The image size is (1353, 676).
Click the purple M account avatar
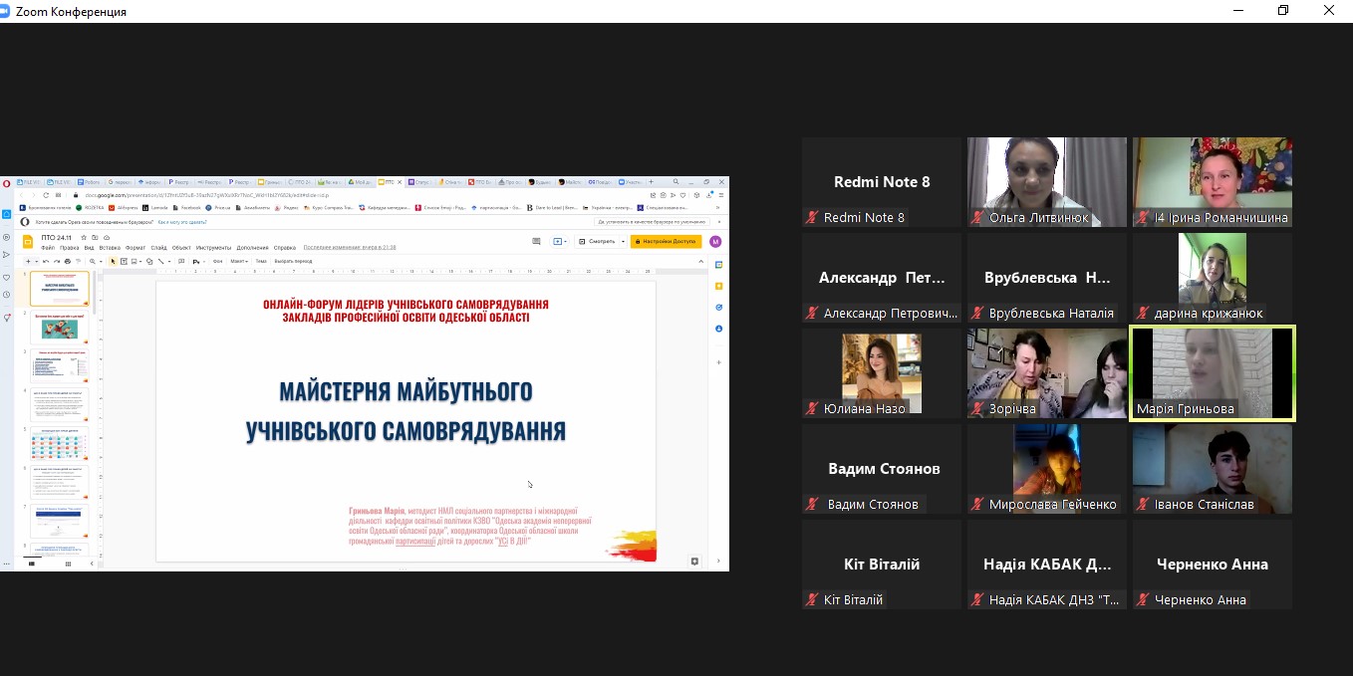pyautogui.click(x=714, y=241)
